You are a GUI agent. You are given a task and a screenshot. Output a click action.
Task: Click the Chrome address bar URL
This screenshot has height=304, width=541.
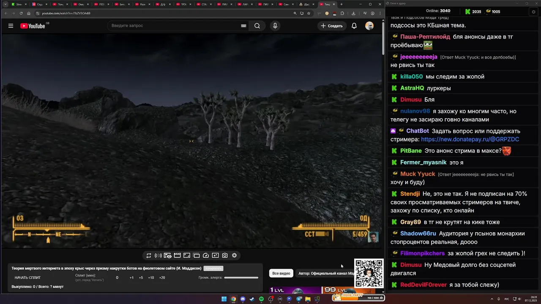tap(66, 13)
